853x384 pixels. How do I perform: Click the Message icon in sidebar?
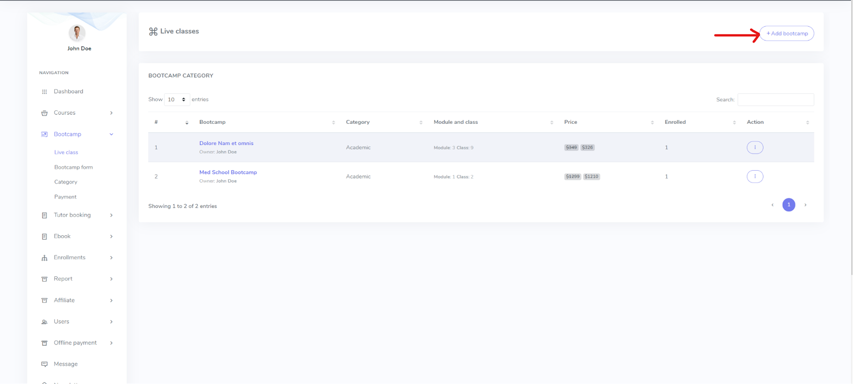coord(44,364)
